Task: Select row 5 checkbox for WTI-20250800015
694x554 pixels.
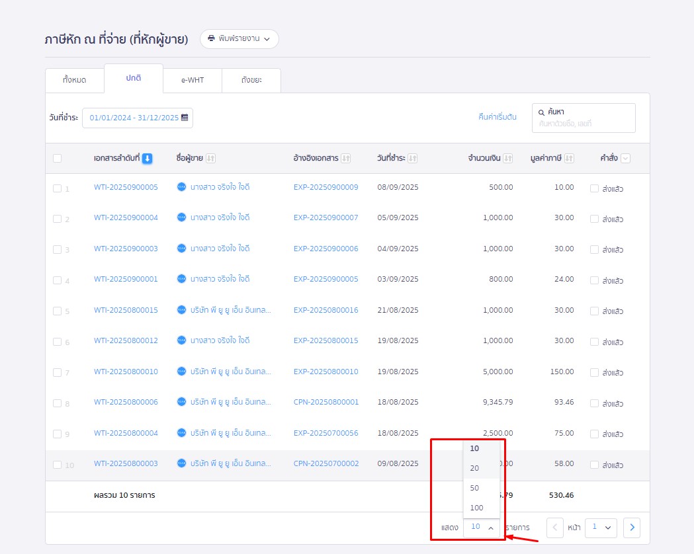Action: pyautogui.click(x=57, y=311)
